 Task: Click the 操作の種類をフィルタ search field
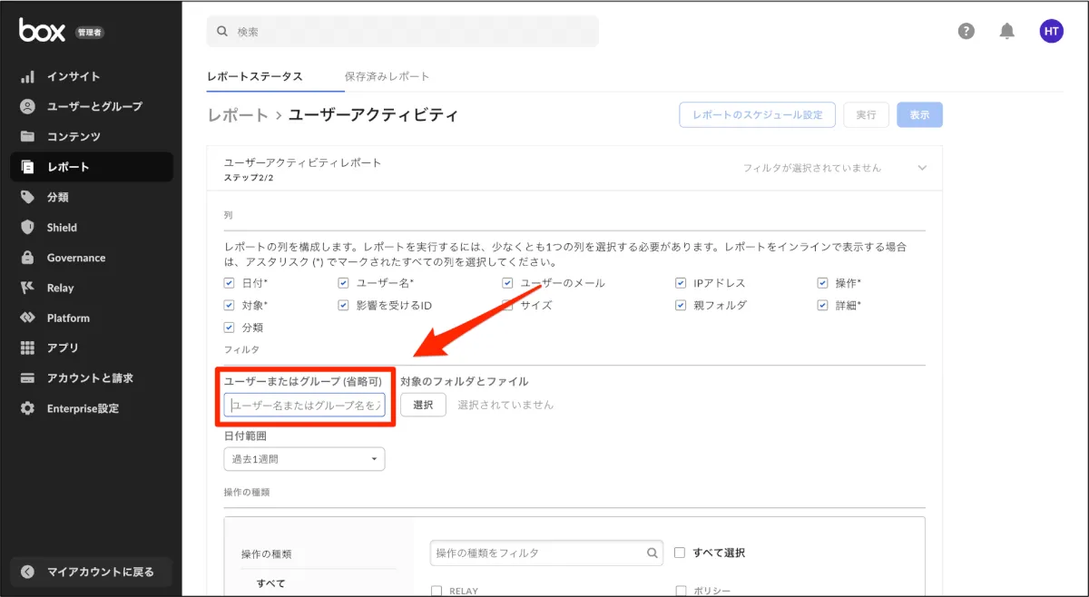click(538, 553)
